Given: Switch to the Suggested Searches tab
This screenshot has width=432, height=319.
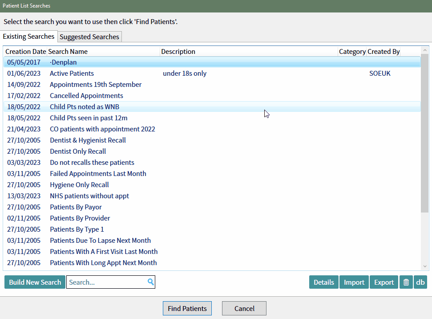Looking at the screenshot, I should pyautogui.click(x=89, y=37).
